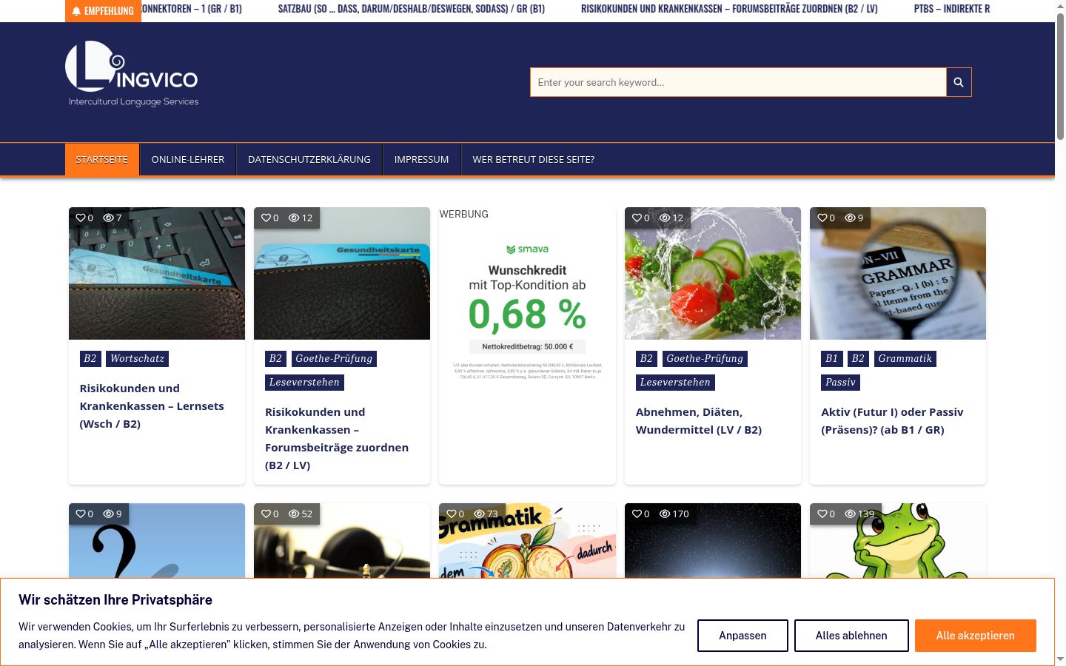
Task: Click the search magnifier icon button
Action: (959, 82)
